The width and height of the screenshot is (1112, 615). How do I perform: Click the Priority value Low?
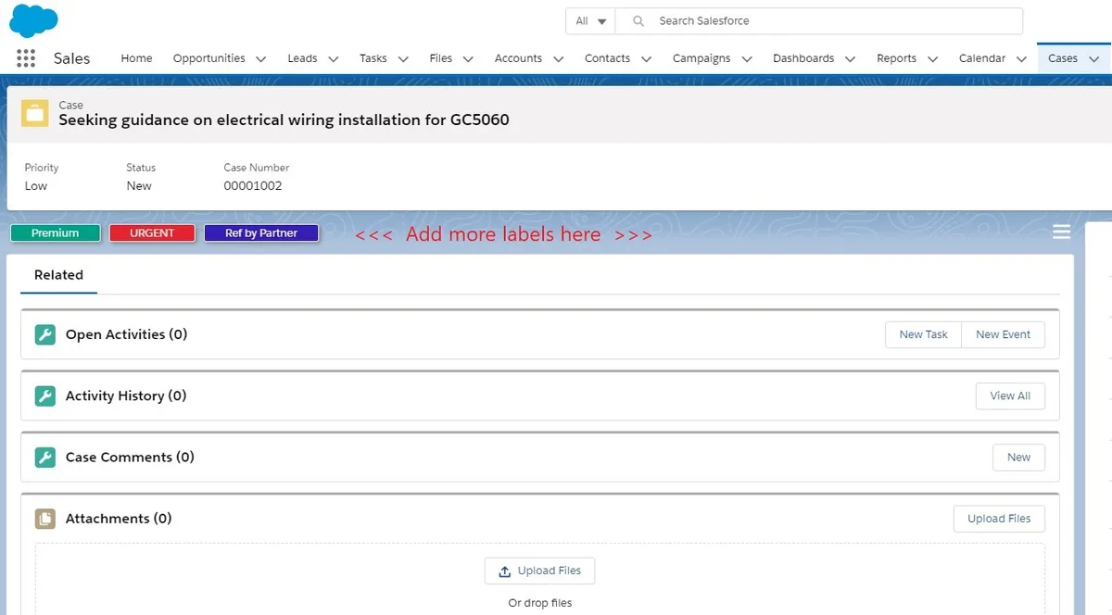pos(36,185)
